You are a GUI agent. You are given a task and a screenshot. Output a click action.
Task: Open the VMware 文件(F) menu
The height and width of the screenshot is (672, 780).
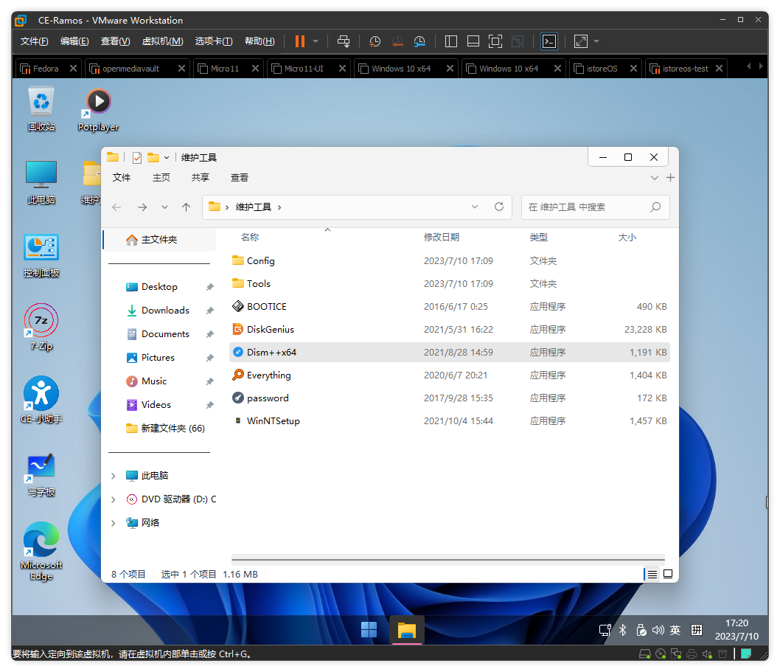click(34, 41)
